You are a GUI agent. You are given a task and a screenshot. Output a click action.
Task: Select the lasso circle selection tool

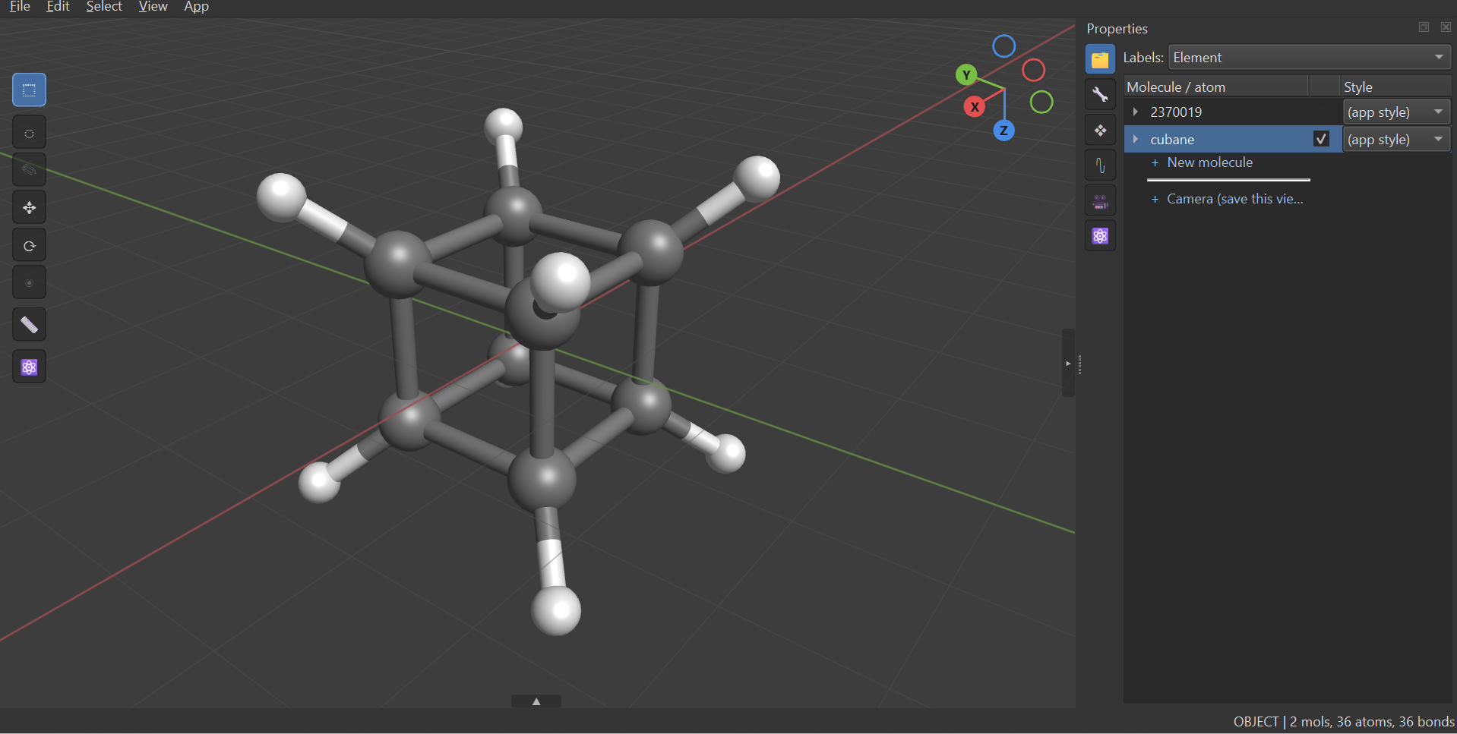29,133
